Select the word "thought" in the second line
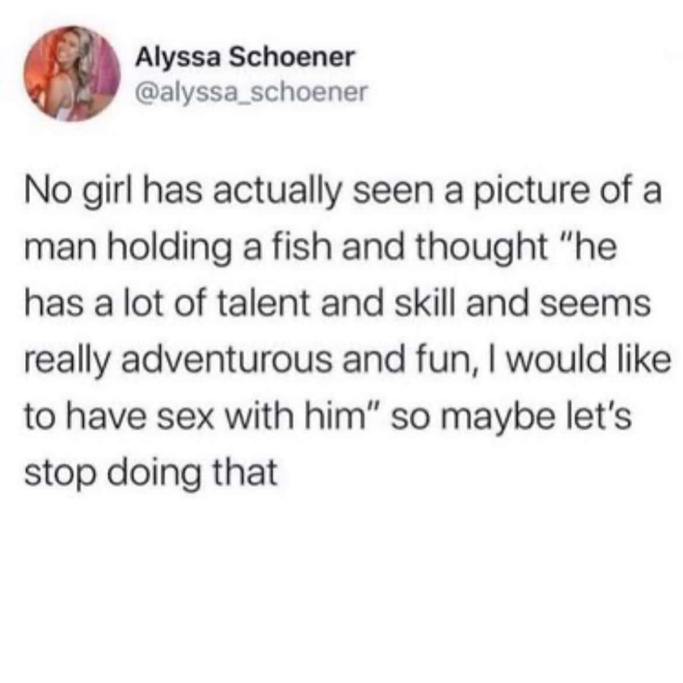Viewport: 683px width, 683px height. (x=482, y=248)
